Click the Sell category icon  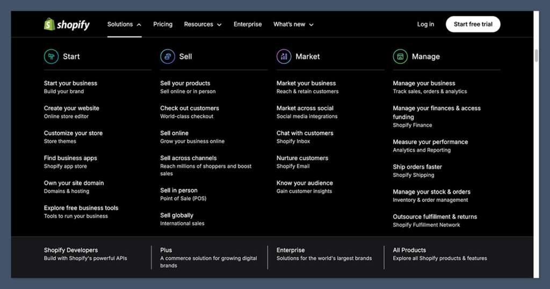point(168,56)
